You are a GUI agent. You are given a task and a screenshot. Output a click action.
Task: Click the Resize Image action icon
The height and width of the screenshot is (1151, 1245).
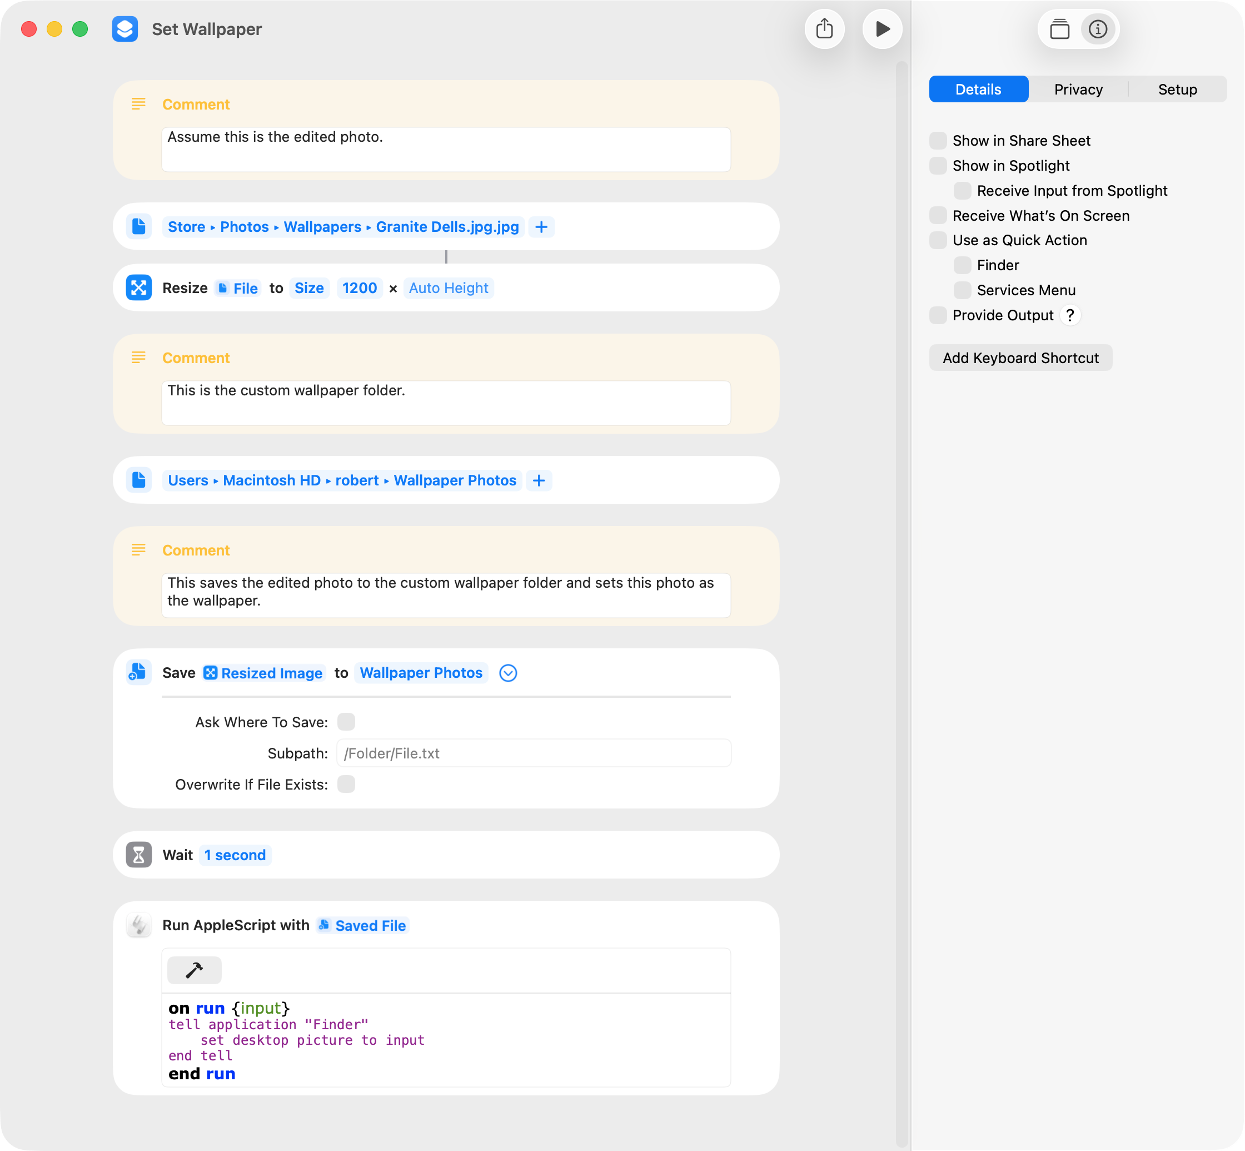pos(139,288)
